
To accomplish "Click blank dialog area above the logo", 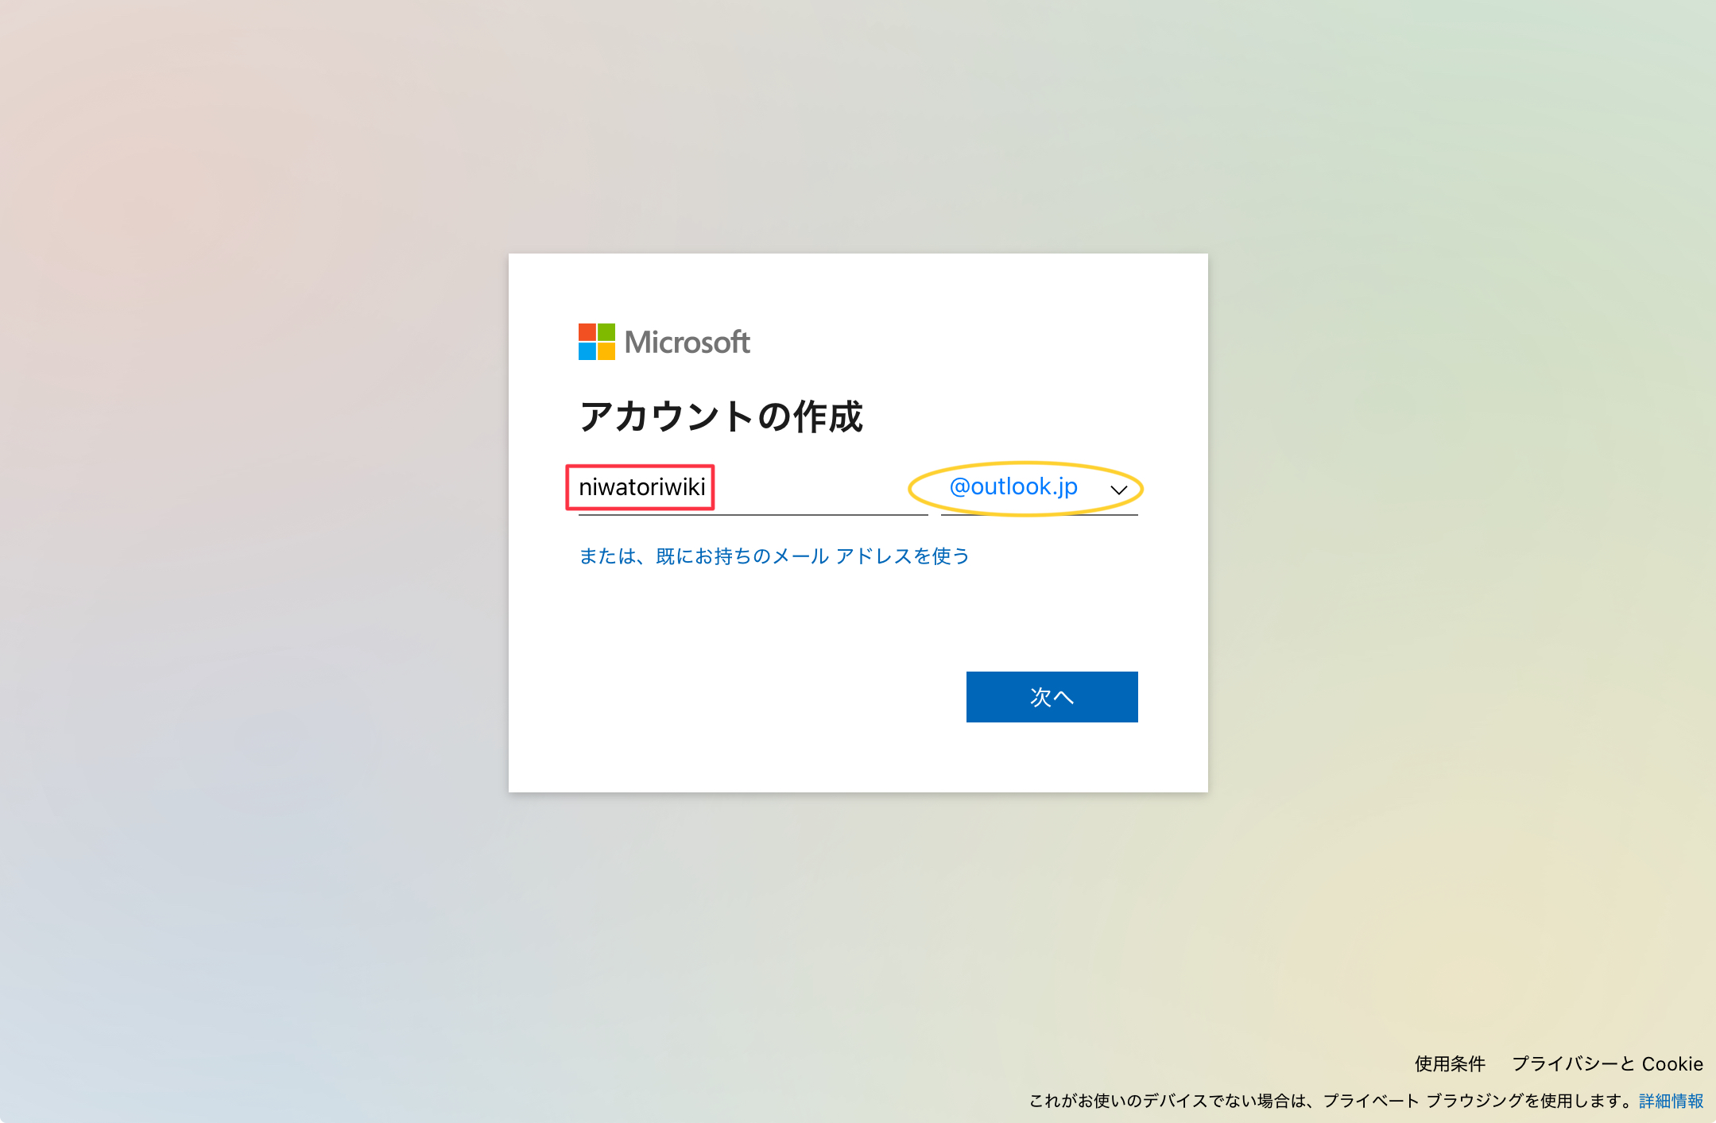I will tap(857, 286).
